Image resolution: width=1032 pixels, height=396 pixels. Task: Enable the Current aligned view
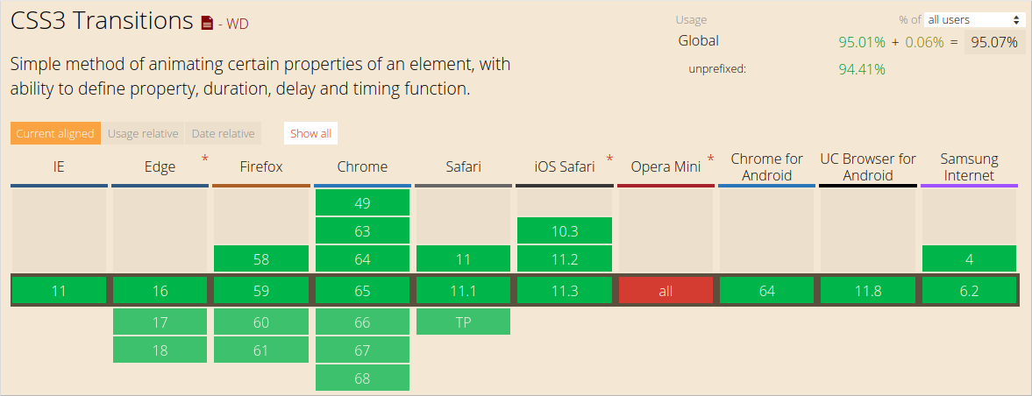click(x=55, y=133)
